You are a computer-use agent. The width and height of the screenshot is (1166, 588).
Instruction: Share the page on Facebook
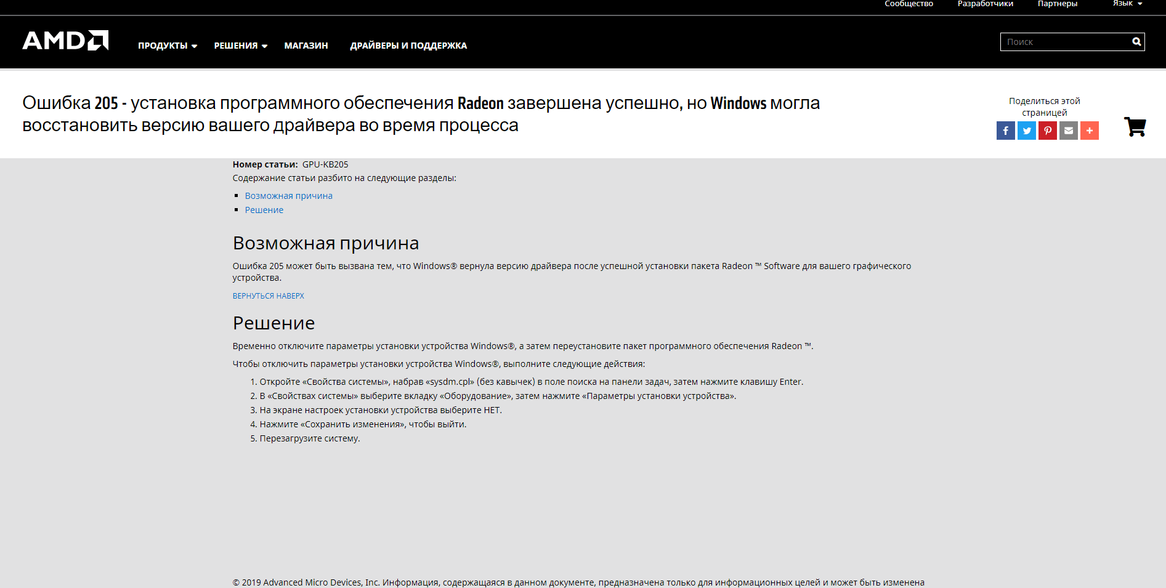[1005, 131]
